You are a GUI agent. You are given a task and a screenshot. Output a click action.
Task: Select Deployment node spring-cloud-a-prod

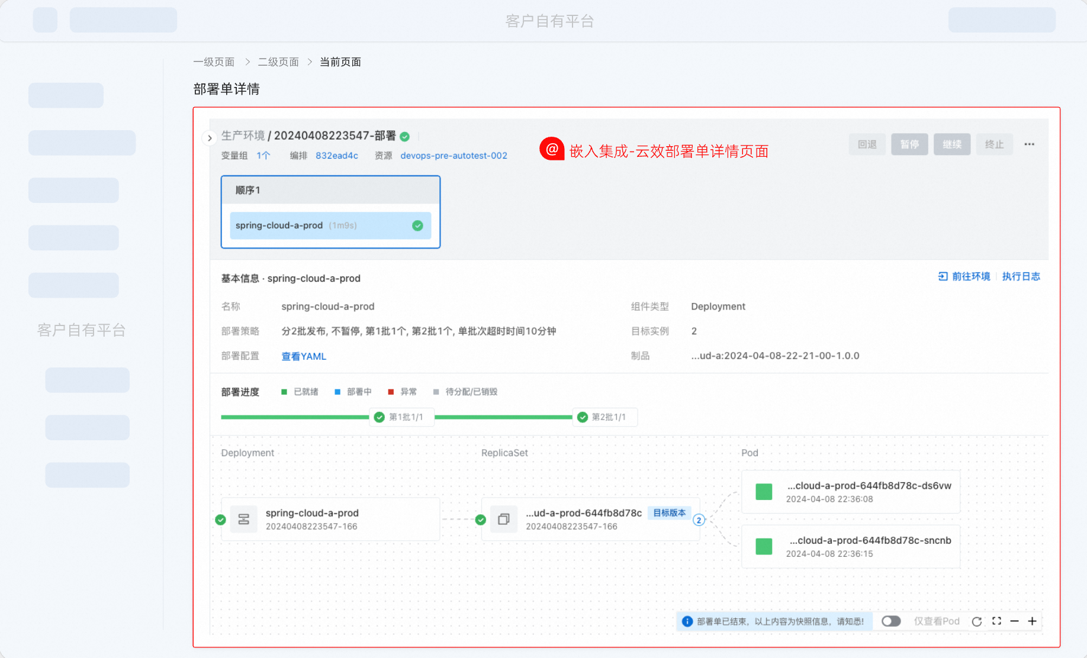(330, 519)
